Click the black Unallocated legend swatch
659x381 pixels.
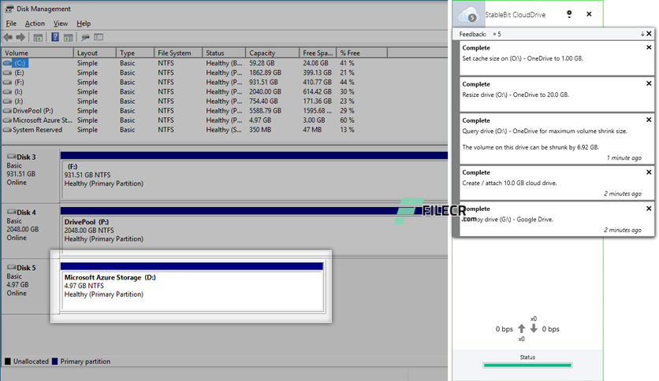pos(8,361)
